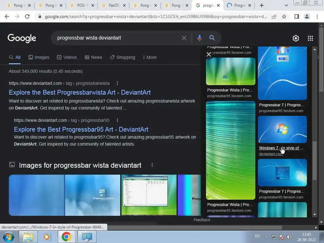Switch to the Videos search tab
Image resolution: width=324 pixels, height=243 pixels.
67,58
